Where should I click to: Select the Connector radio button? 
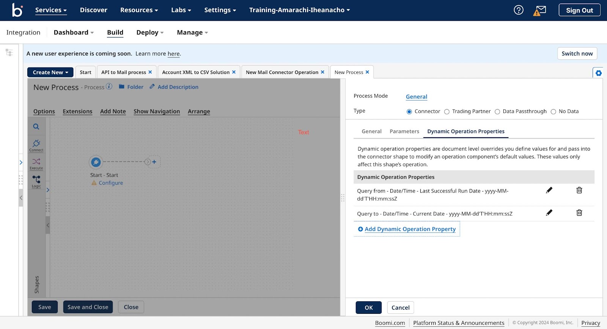[x=409, y=112]
